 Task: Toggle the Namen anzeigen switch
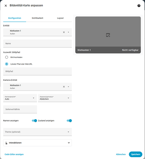[x=34, y=121]
